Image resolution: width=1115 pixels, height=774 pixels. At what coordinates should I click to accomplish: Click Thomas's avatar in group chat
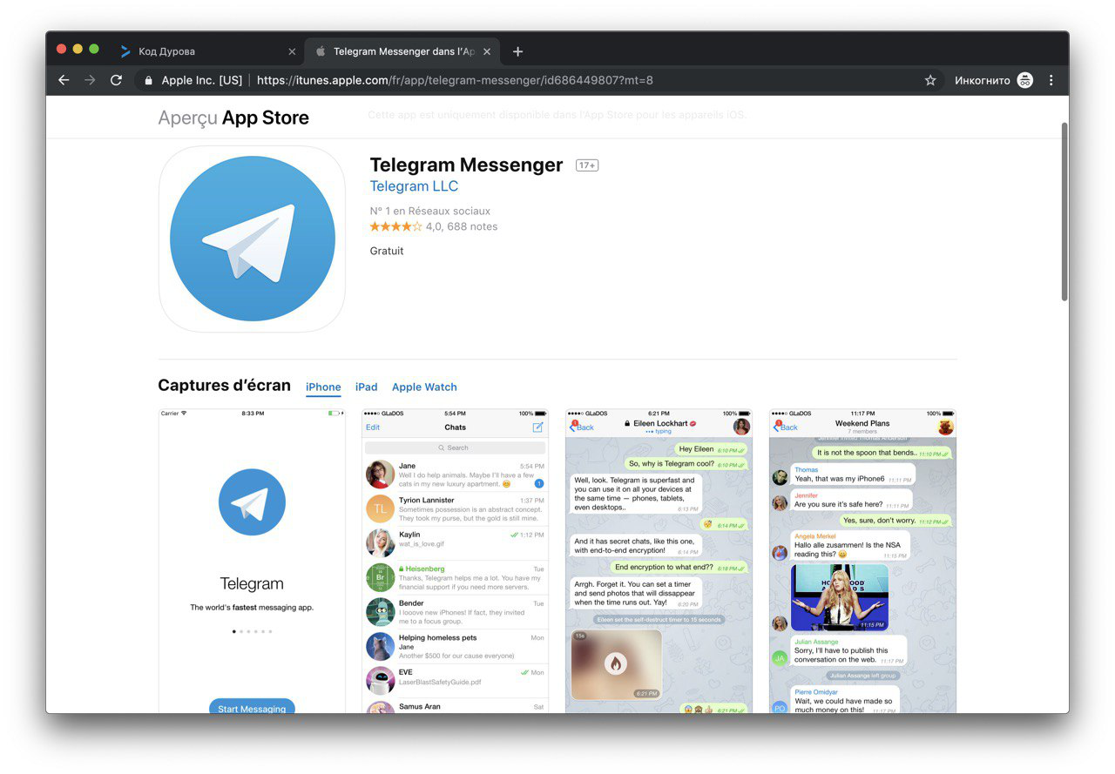click(x=780, y=477)
